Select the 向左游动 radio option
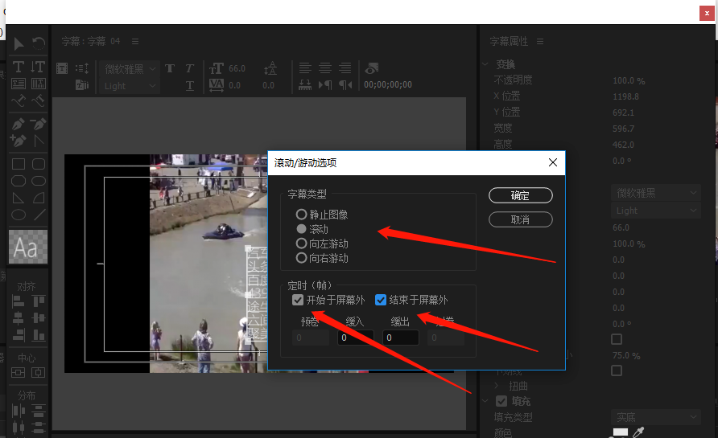718x438 pixels. [x=301, y=244]
